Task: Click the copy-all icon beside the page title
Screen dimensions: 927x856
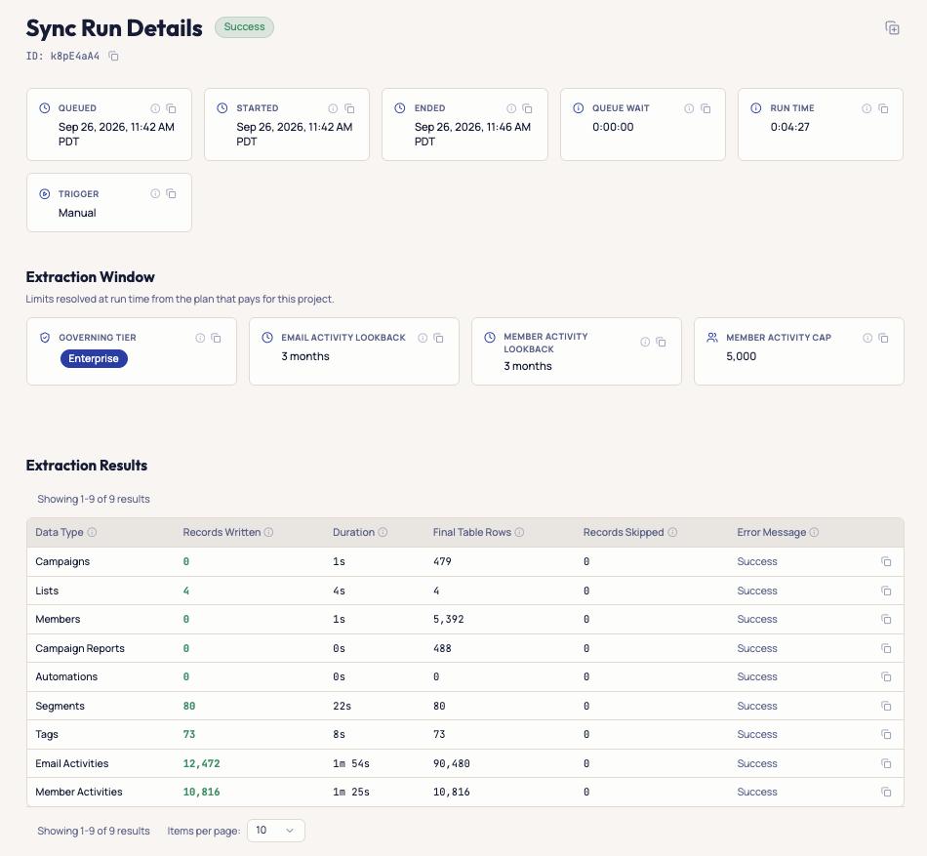Action: [x=892, y=27]
